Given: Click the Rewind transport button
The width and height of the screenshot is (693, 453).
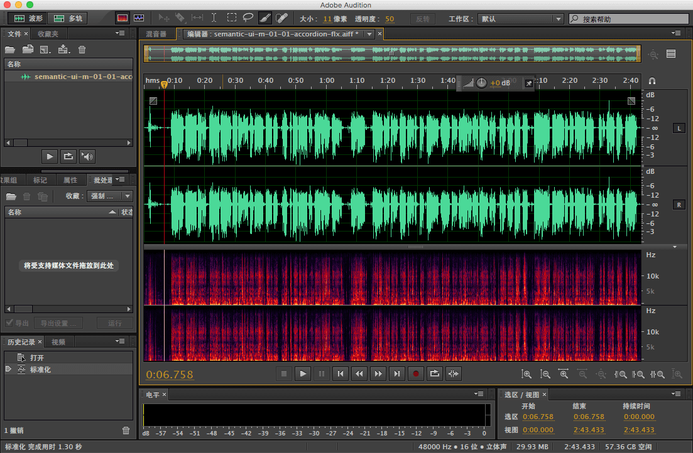Looking at the screenshot, I should (359, 373).
